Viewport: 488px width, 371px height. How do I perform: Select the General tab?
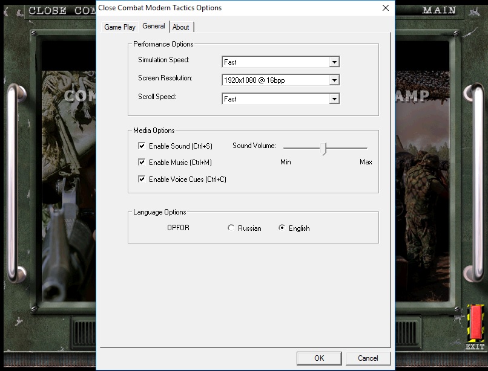[154, 26]
